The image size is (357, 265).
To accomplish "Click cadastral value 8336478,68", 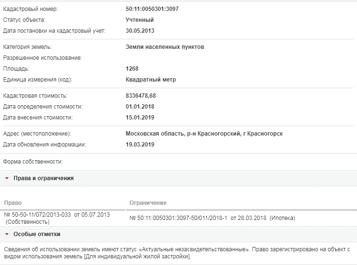I will 141,96.
